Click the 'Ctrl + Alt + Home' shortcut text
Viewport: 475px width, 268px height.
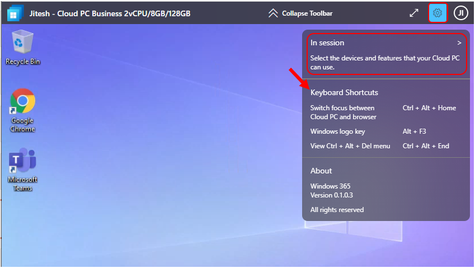tap(429, 108)
